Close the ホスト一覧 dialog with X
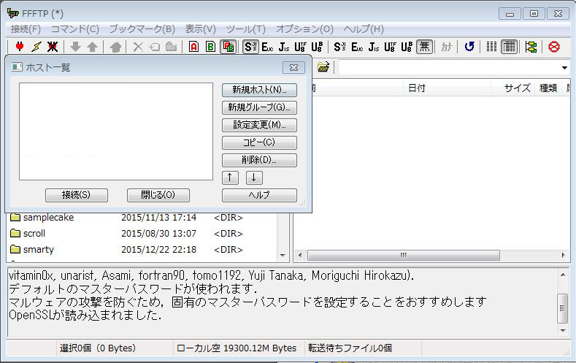Screen dimensions: 576x363 (294, 68)
